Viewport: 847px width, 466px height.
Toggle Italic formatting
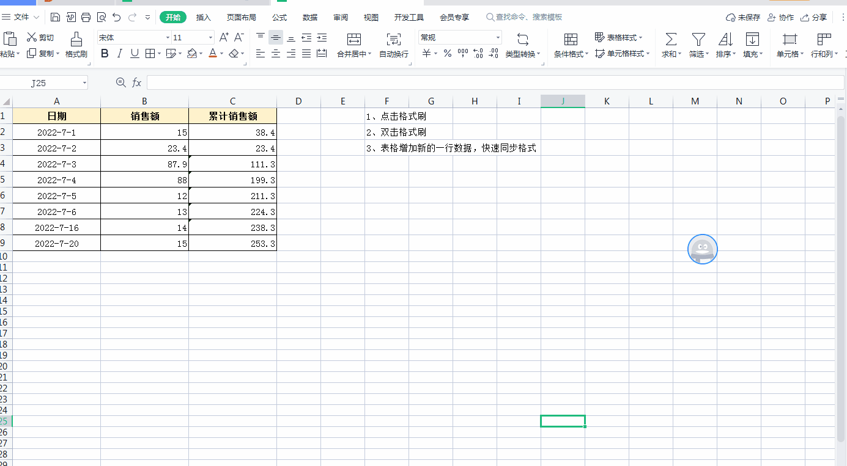pos(120,54)
